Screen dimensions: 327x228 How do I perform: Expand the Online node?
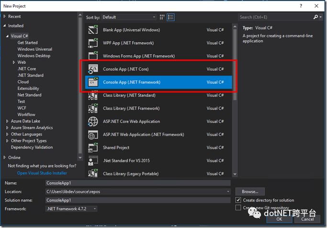point(5,158)
